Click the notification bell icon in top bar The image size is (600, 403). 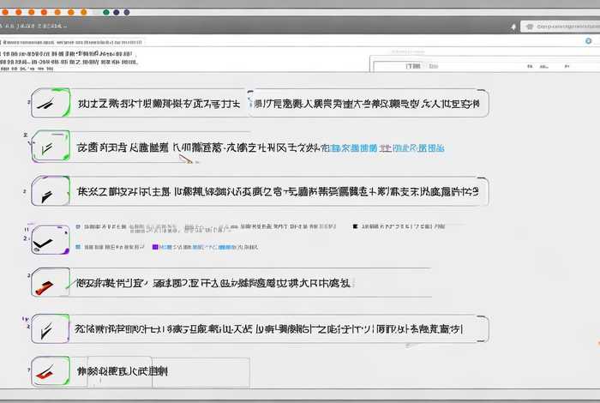pos(513,27)
